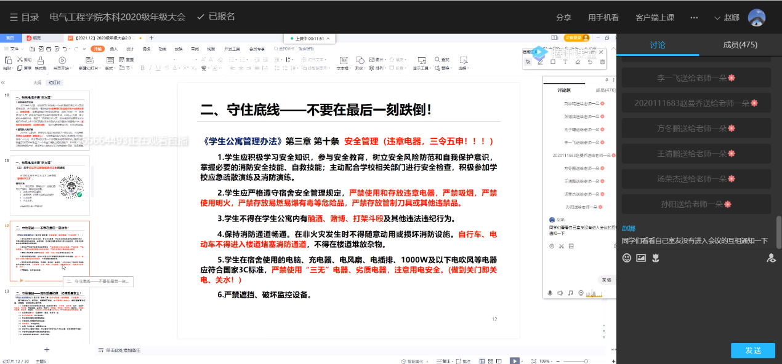
Task: Toggle italic formatting in WPS ribbon
Action: pos(151,68)
